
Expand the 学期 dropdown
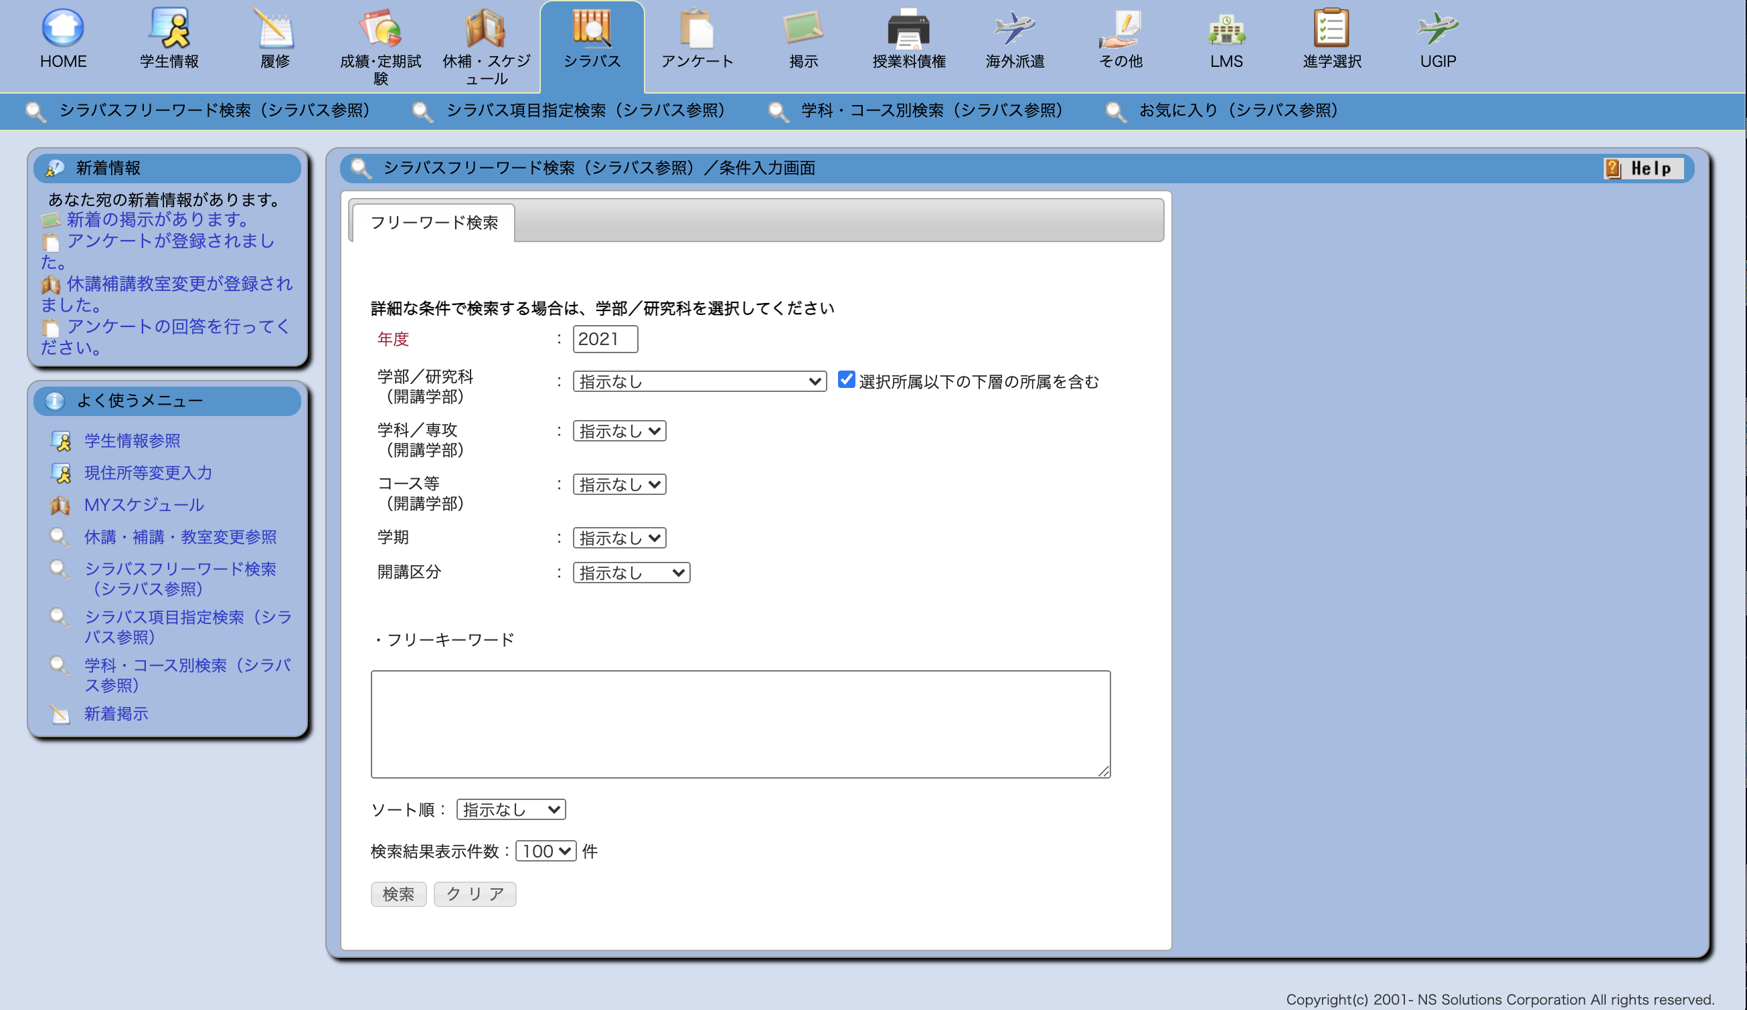(619, 538)
